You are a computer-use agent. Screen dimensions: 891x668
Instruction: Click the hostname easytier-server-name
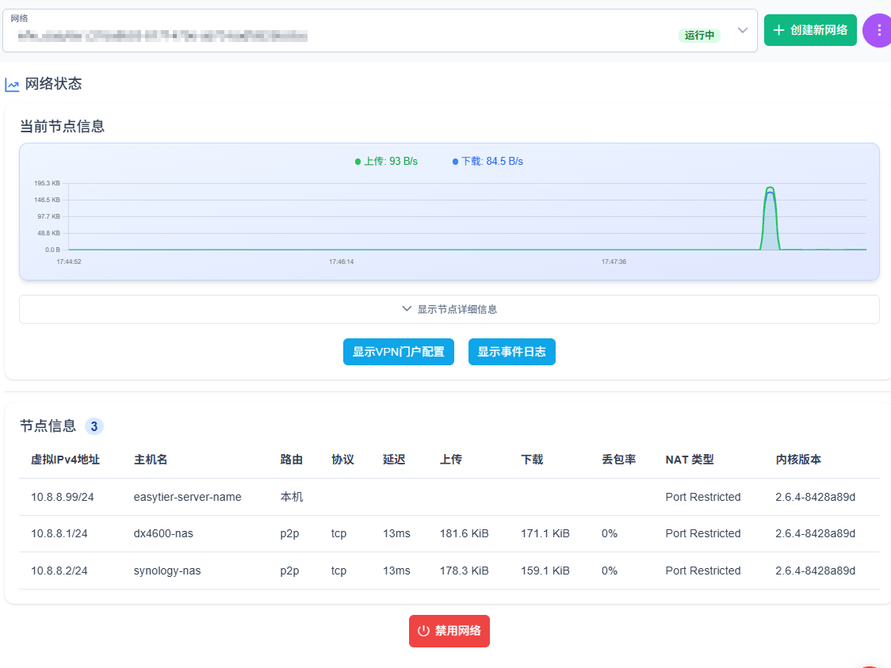pos(188,497)
